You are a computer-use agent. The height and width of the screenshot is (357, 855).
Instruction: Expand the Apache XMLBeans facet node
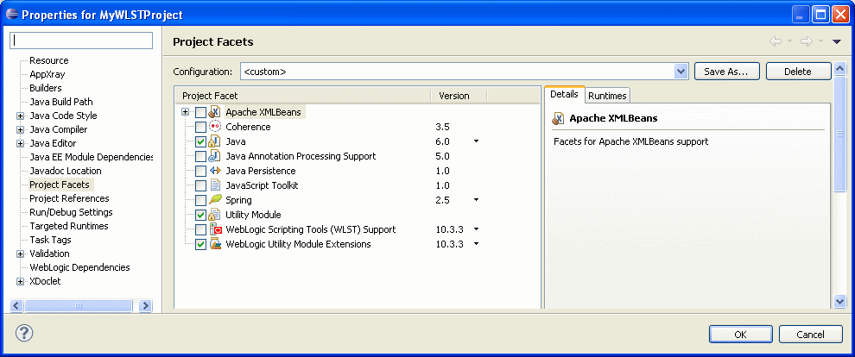(186, 112)
